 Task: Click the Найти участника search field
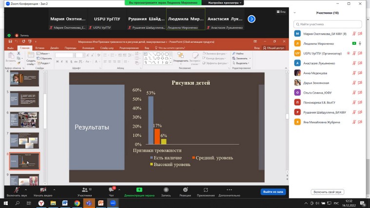[x=330, y=24]
